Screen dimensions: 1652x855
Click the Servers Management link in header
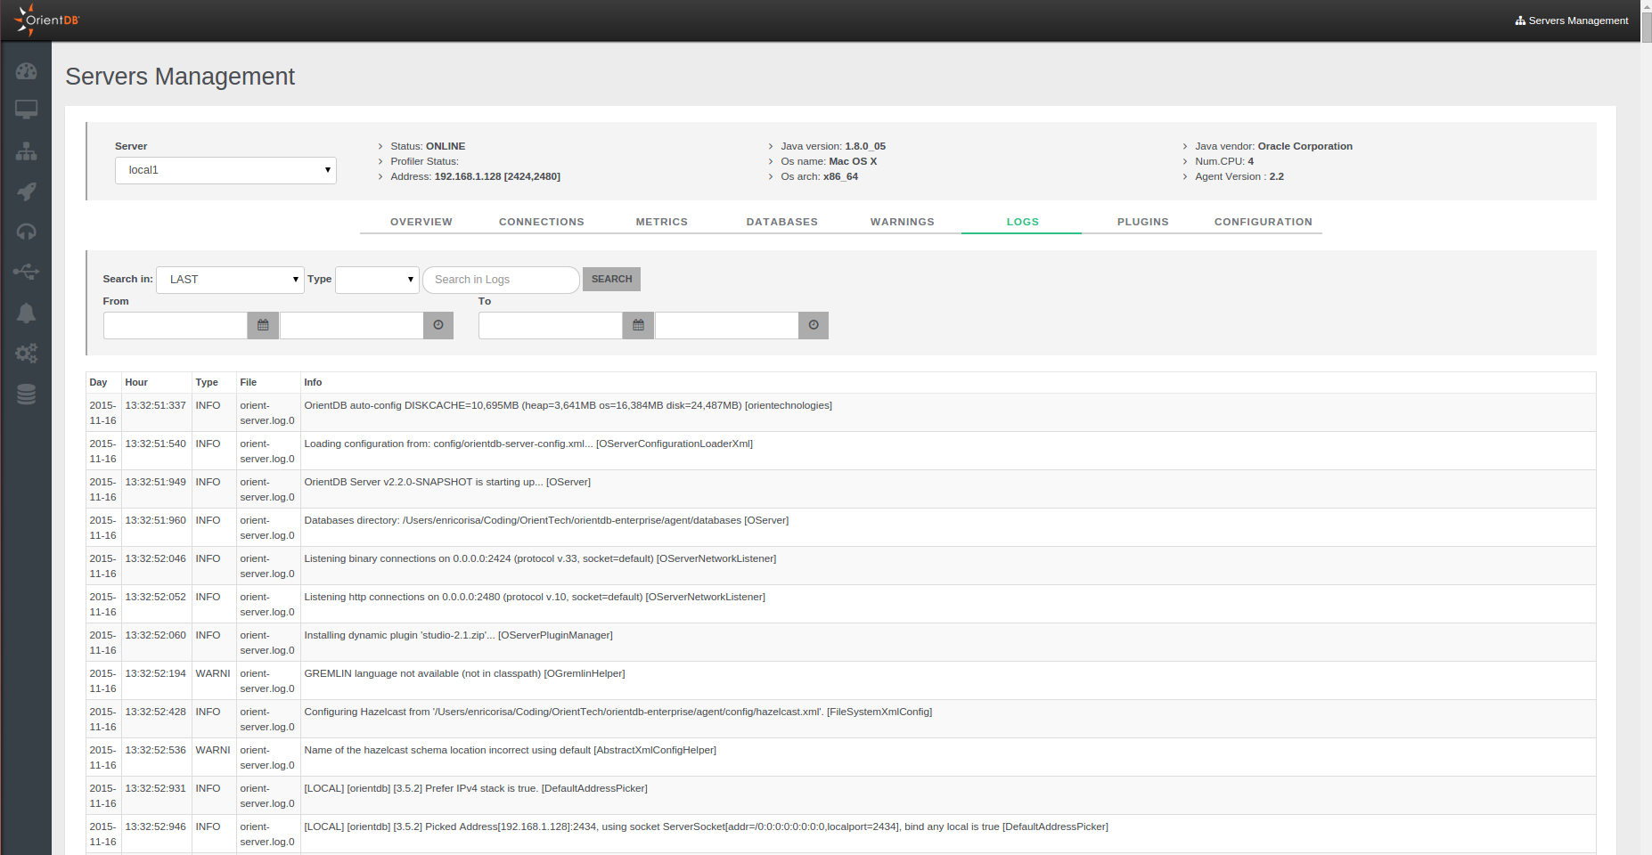click(1571, 20)
